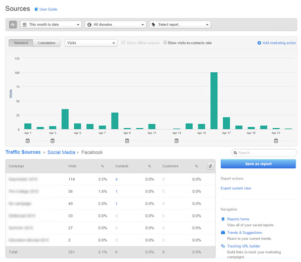Click contacts count '1' in the 56-visits row
This screenshot has height=262, width=301.
(x=116, y=191)
